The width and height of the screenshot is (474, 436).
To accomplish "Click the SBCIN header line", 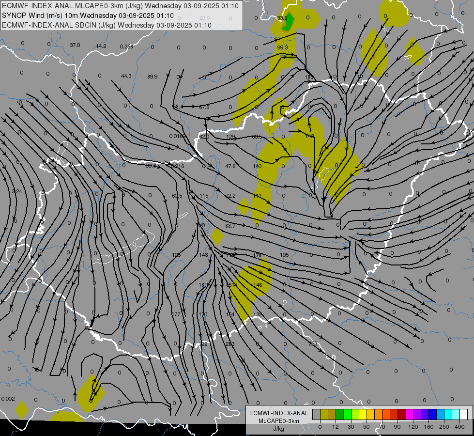I will click(107, 25).
